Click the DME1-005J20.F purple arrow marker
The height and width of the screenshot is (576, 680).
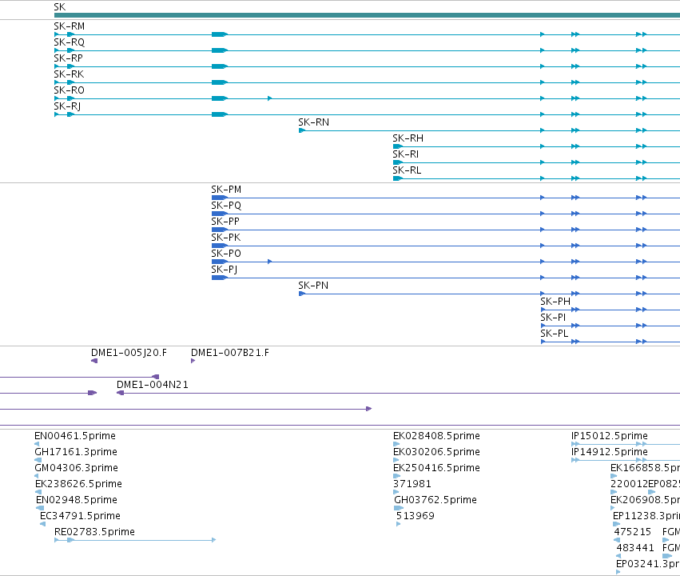(94, 361)
